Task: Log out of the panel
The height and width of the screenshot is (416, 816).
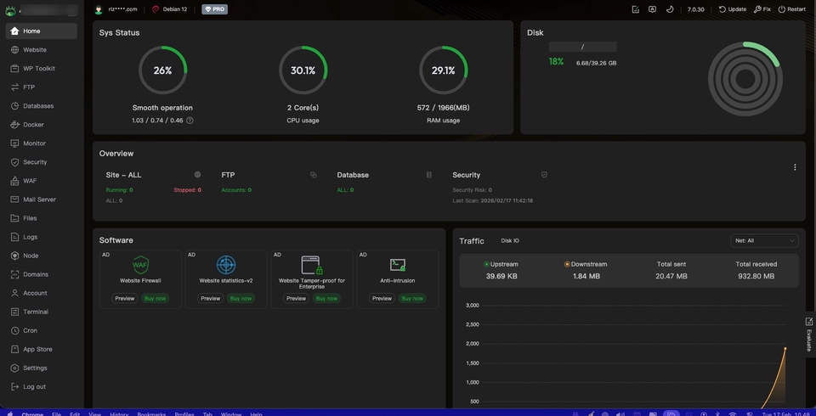Action: point(42,387)
